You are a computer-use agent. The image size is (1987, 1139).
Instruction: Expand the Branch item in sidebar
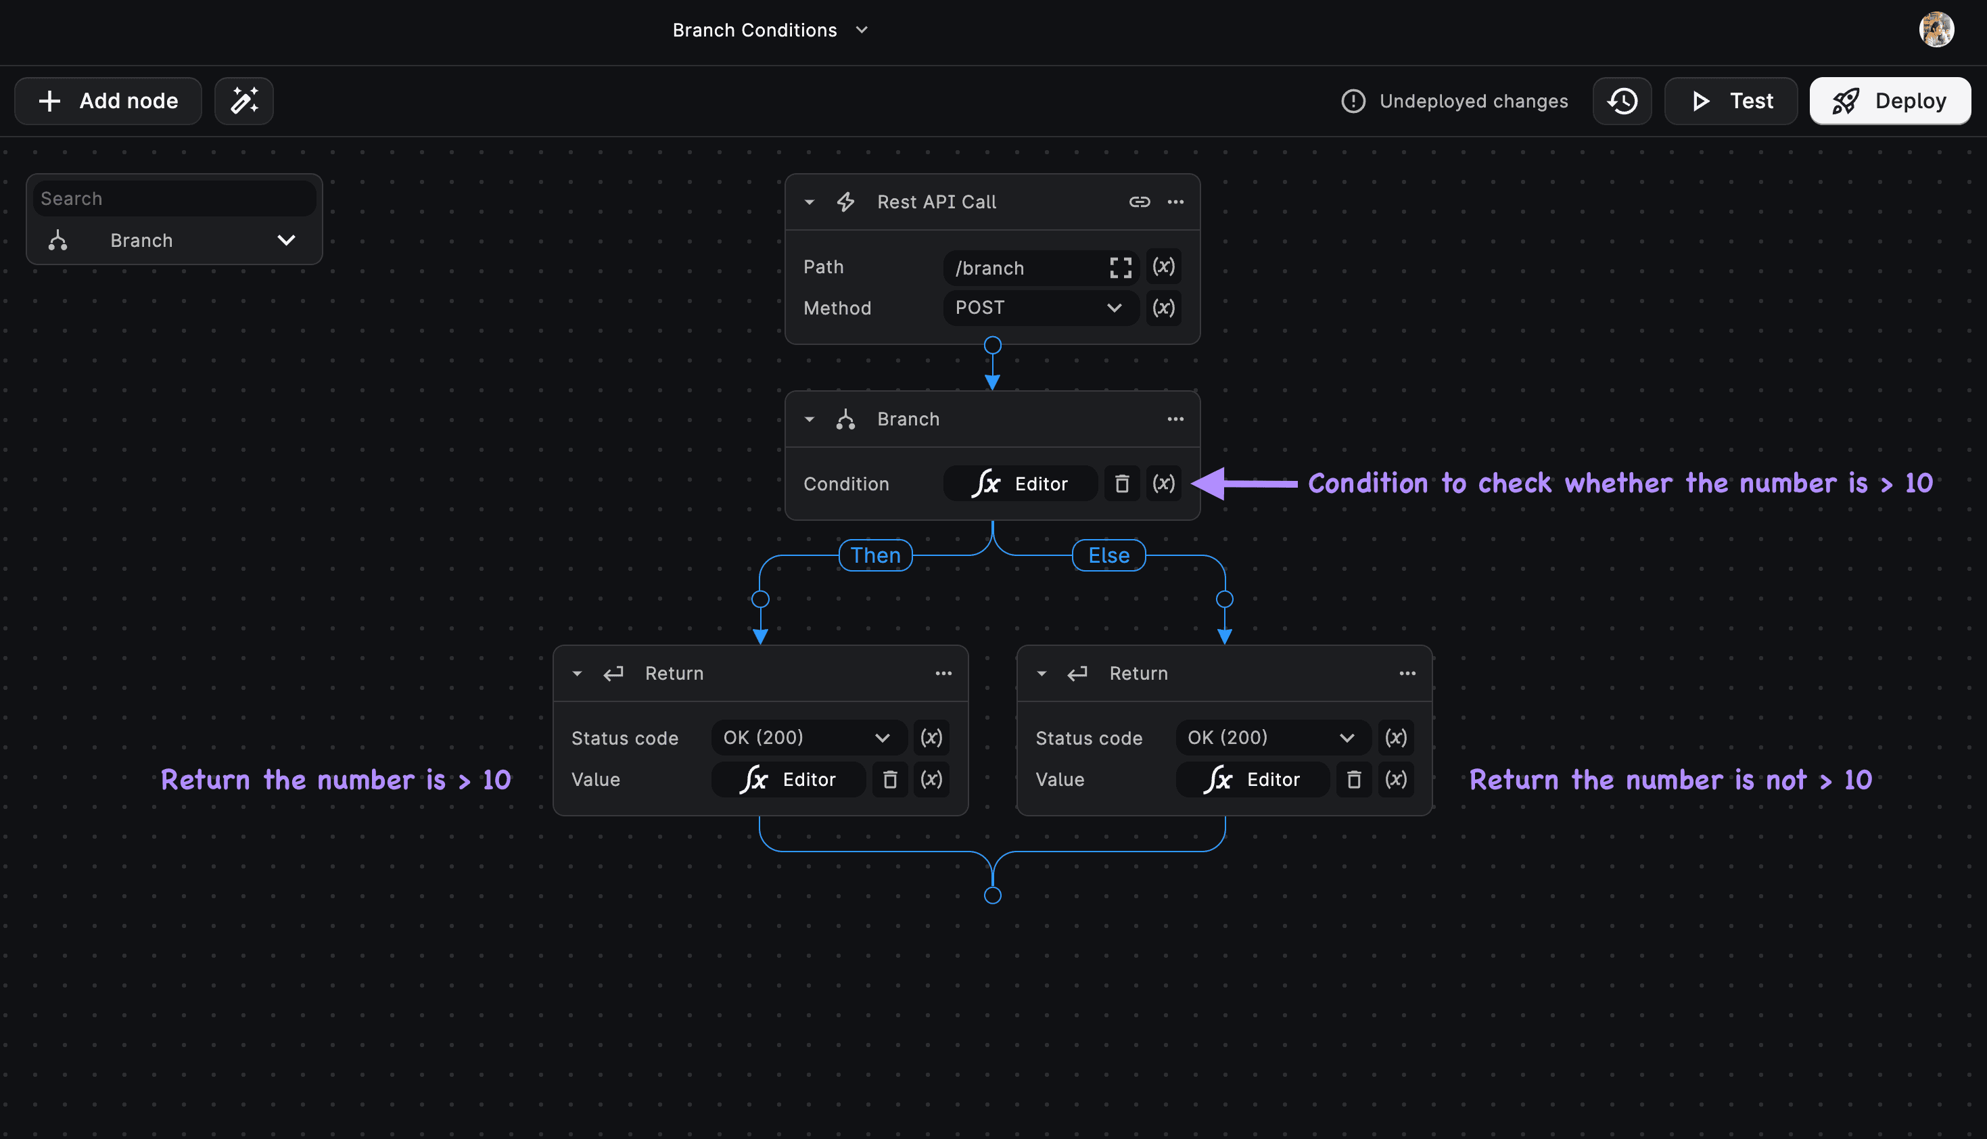(x=286, y=240)
